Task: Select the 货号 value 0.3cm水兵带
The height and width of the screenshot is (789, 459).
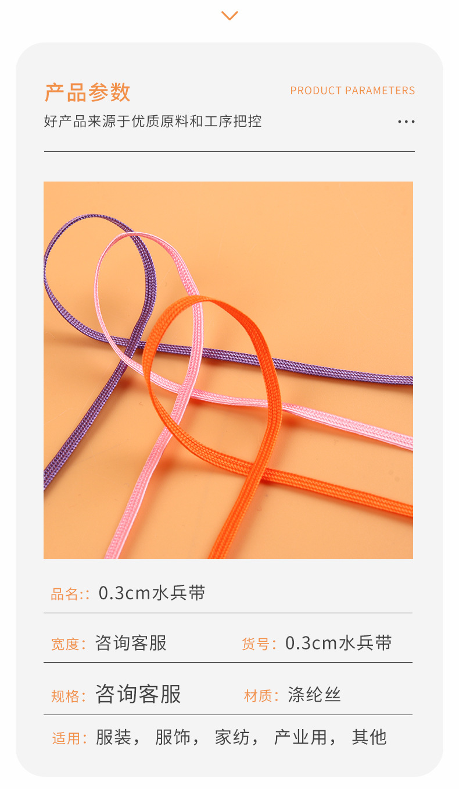Action: [339, 643]
